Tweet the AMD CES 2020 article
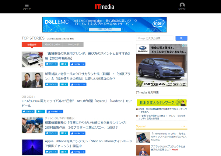The height and width of the screenshot is (156, 221). pos(28,111)
